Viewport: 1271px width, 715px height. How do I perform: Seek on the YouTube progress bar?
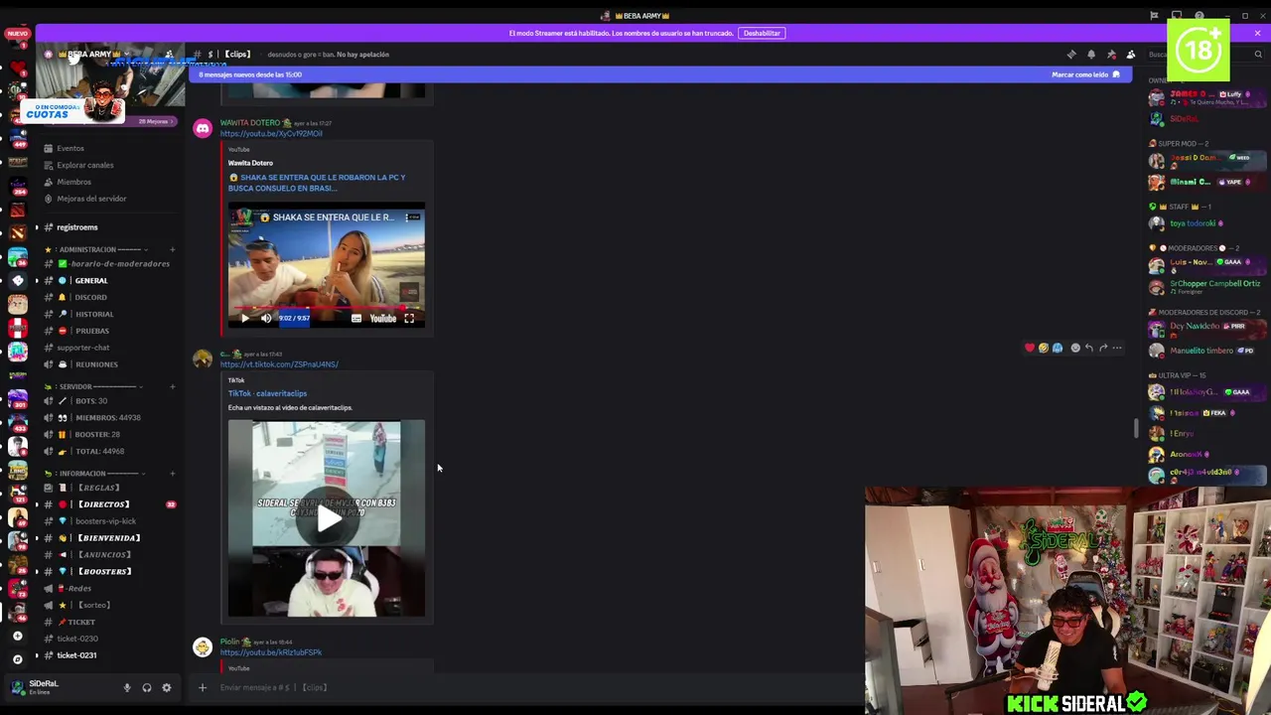(327, 307)
